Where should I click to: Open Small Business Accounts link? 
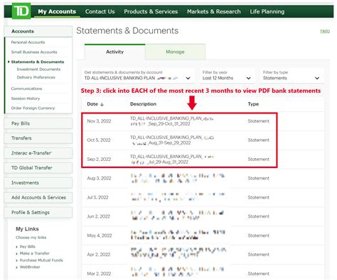pyautogui.click(x=34, y=52)
